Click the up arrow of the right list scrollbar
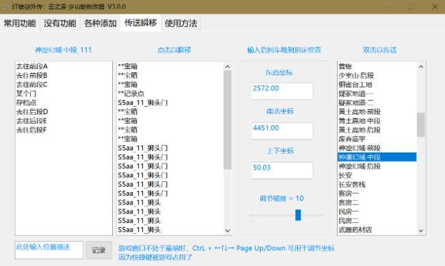This screenshot has width=445, height=266. point(421,67)
